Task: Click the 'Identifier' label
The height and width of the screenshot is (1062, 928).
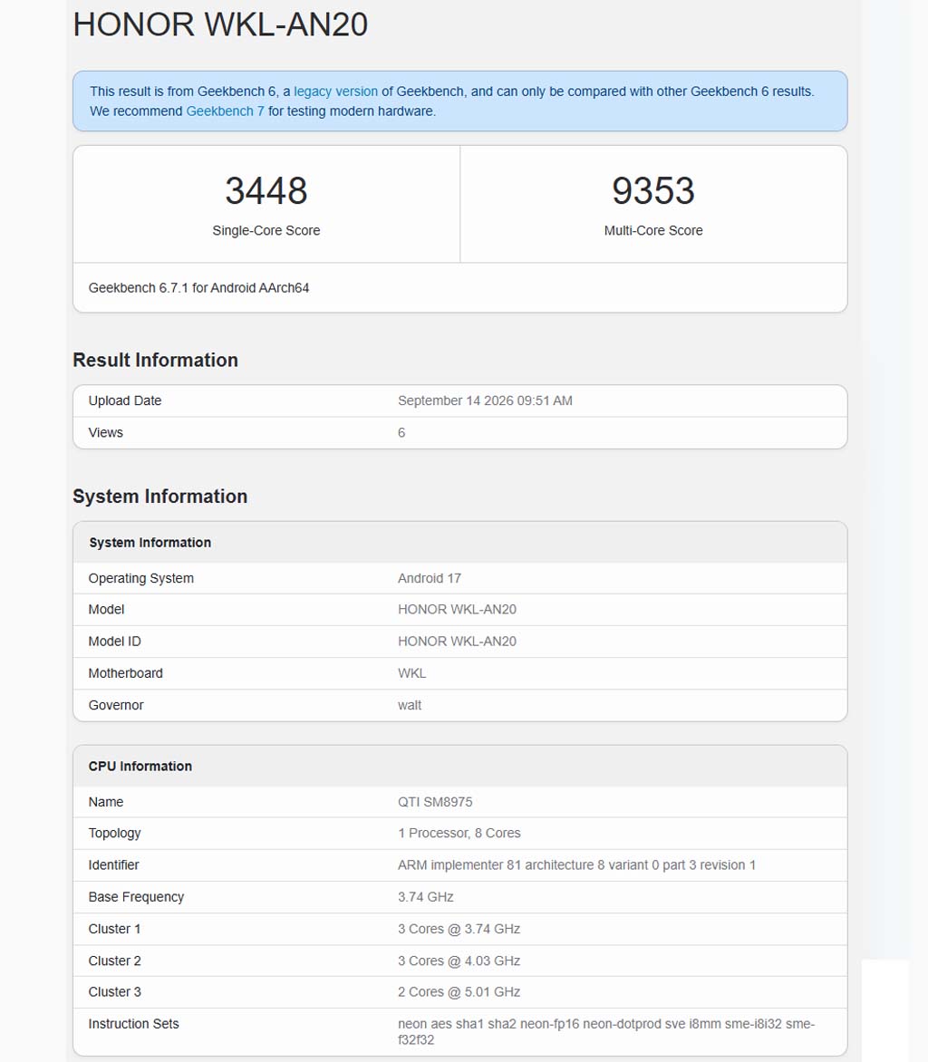Action: coord(113,864)
